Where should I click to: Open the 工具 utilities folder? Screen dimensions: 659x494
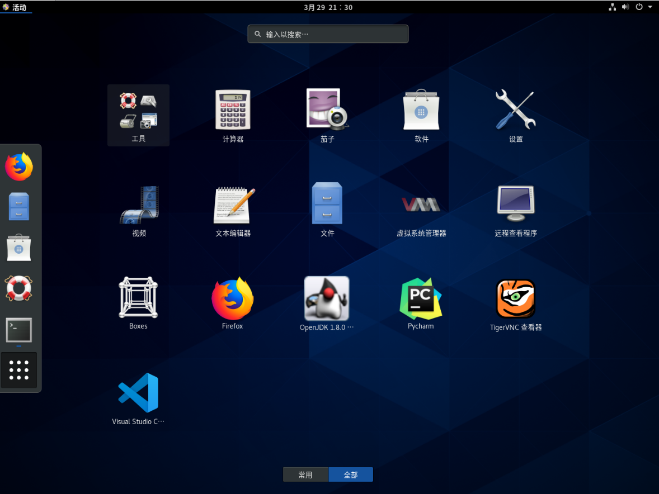(x=138, y=116)
